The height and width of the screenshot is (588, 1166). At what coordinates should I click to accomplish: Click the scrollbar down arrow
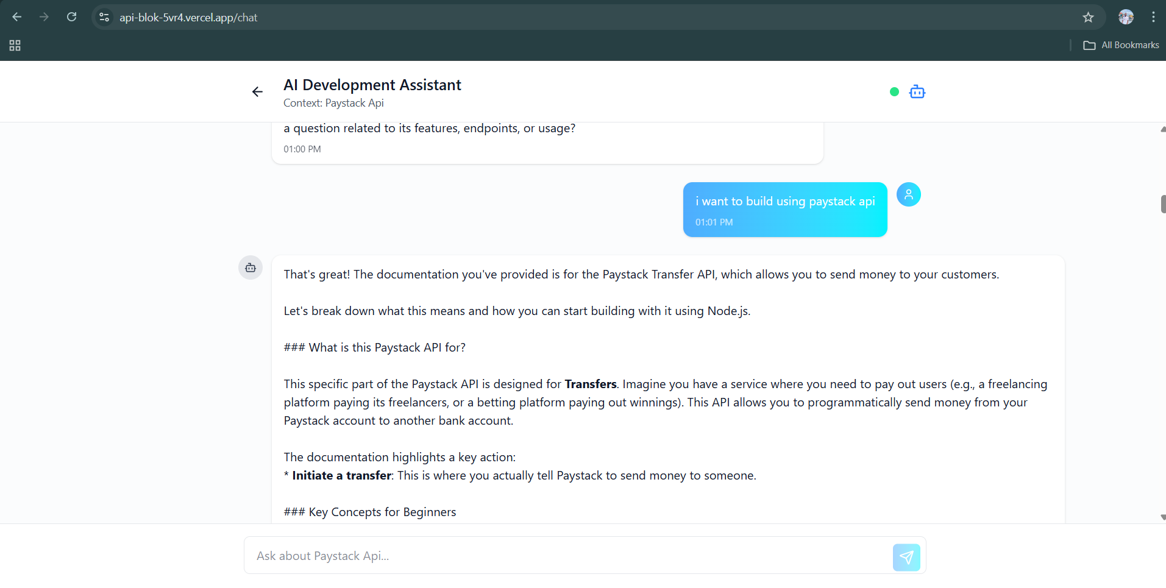click(1163, 517)
